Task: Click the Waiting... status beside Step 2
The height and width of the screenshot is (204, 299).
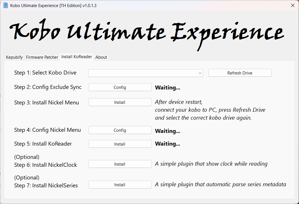Action: tap(168, 88)
